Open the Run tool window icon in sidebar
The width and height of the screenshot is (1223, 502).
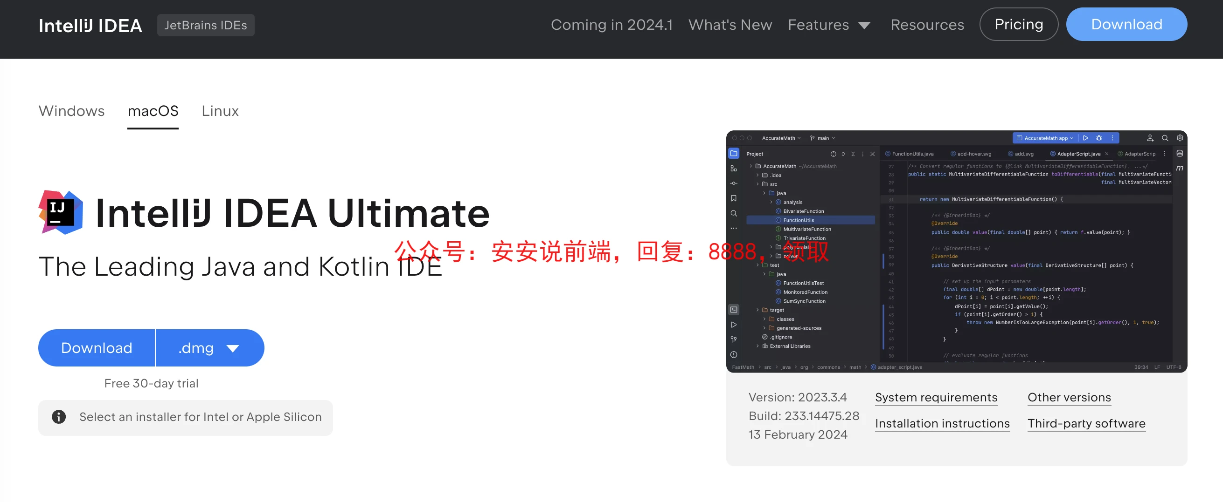coord(734,325)
